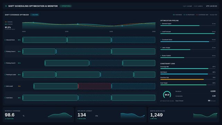
Task: Click dashed proposed block in Picking Zone B
Action: pos(106,63)
